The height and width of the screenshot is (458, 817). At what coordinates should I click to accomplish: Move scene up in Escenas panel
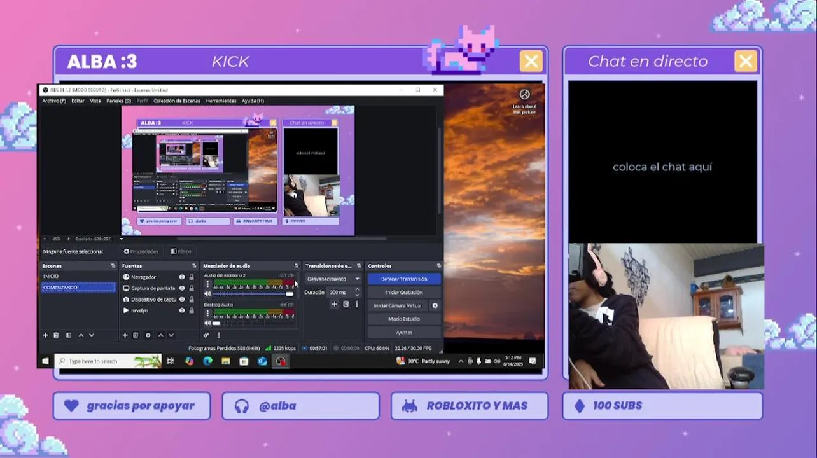click(81, 335)
